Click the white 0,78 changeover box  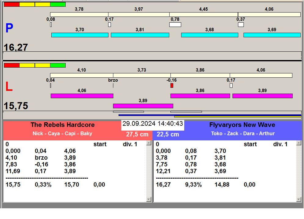click(x=175, y=24)
